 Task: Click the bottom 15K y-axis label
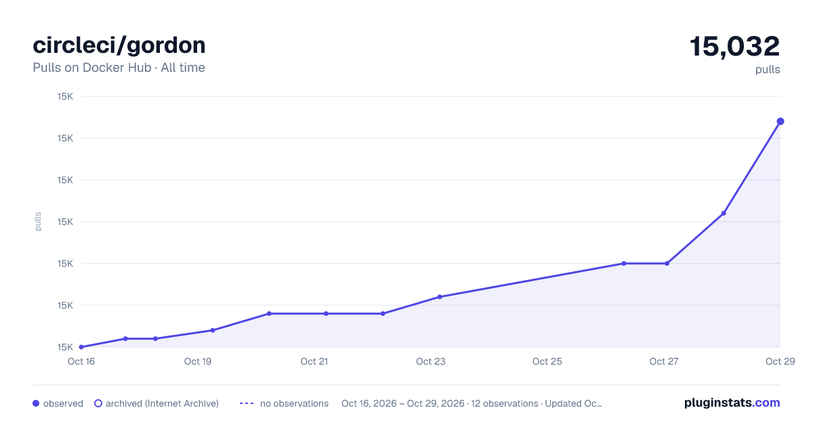(x=65, y=347)
